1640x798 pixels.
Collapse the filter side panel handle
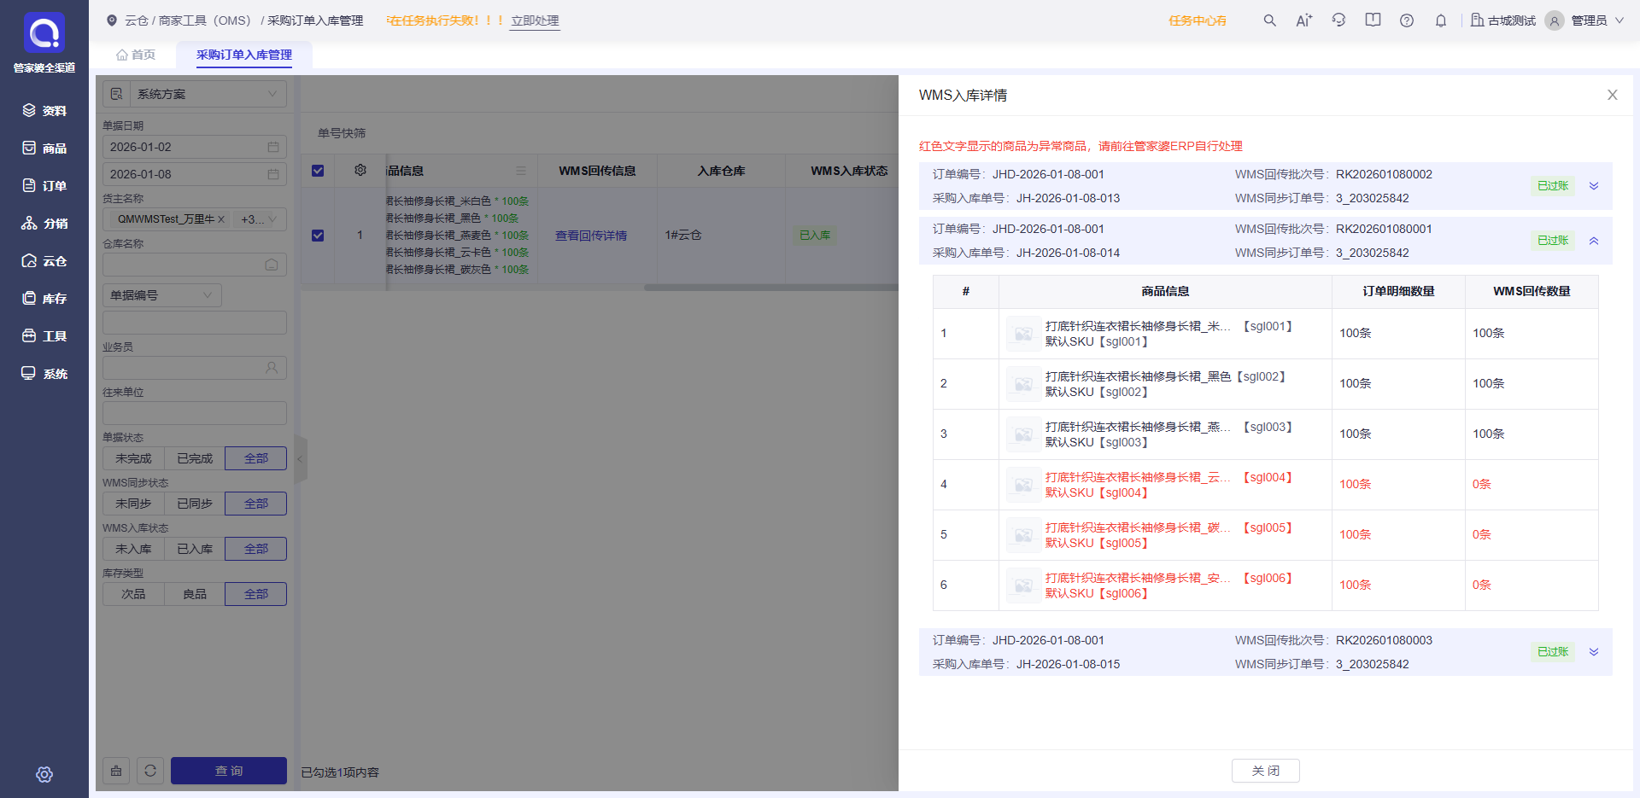pos(300,459)
